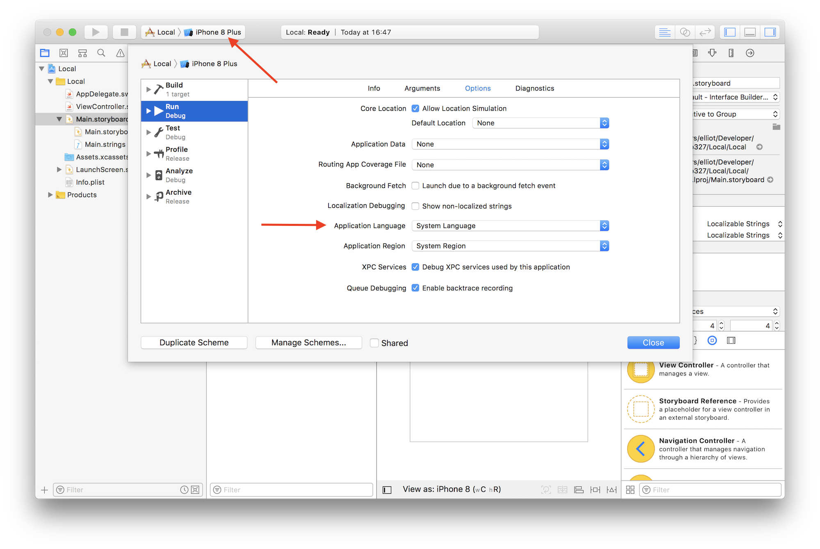Switch to the Assistant editor icon

tap(685, 32)
